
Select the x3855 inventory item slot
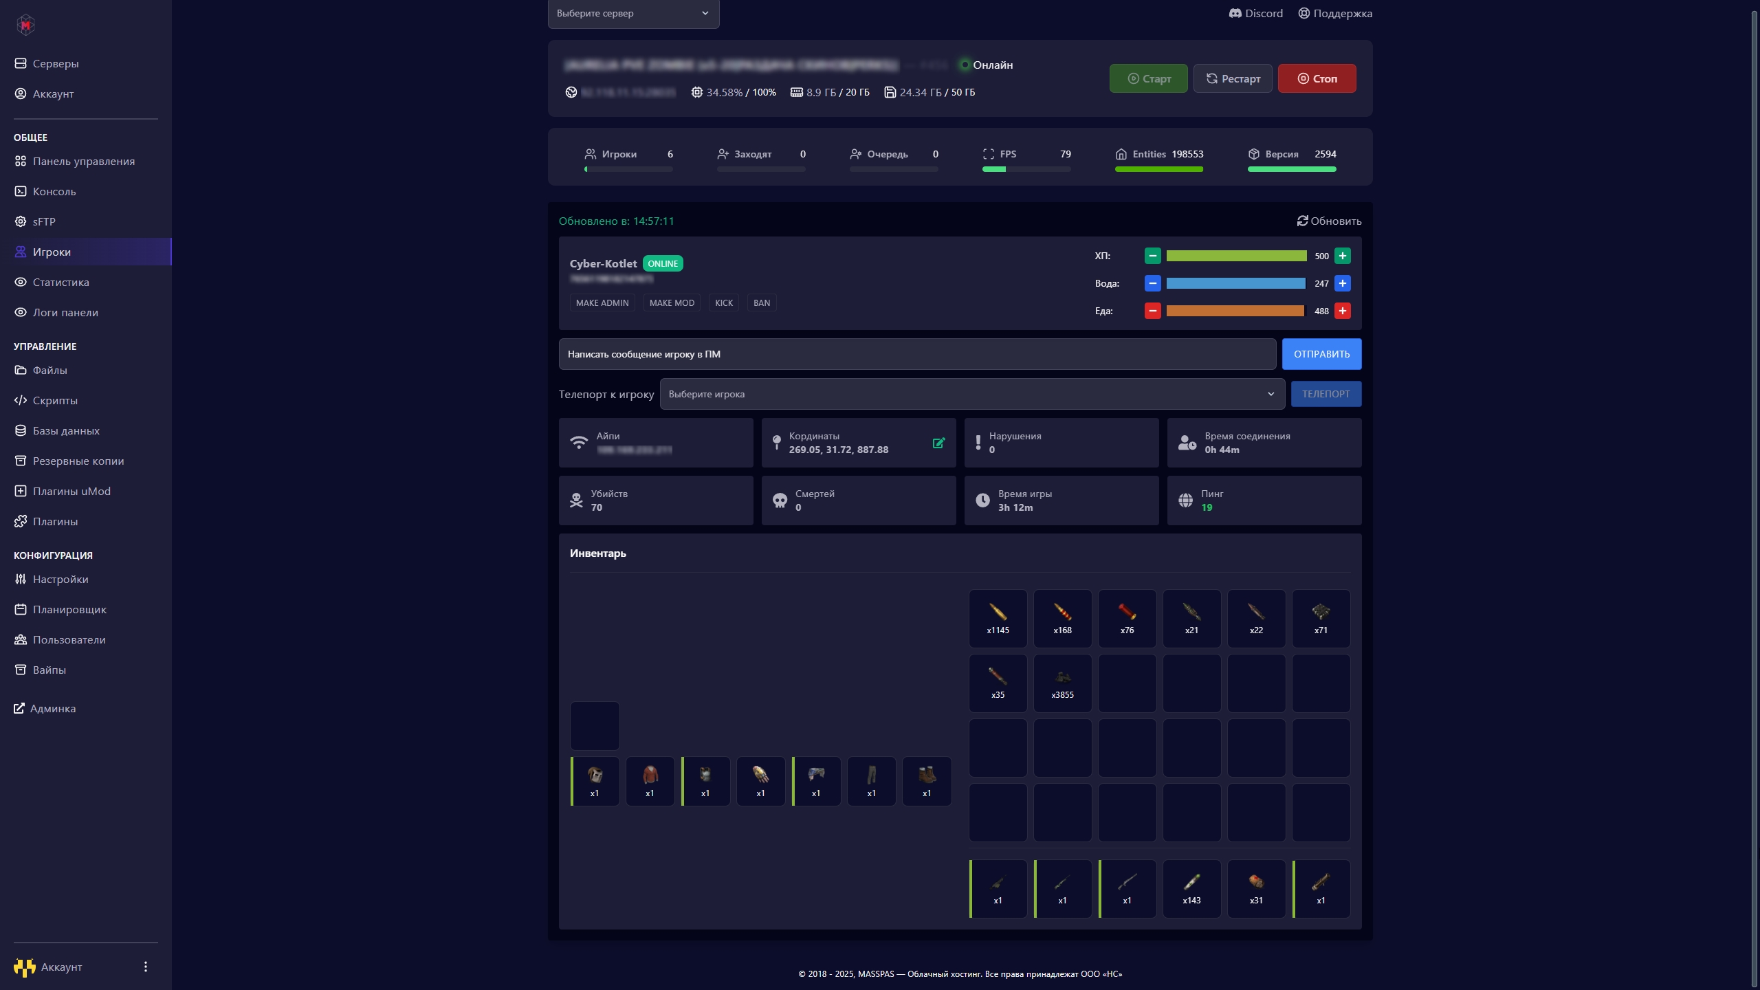coord(1062,683)
